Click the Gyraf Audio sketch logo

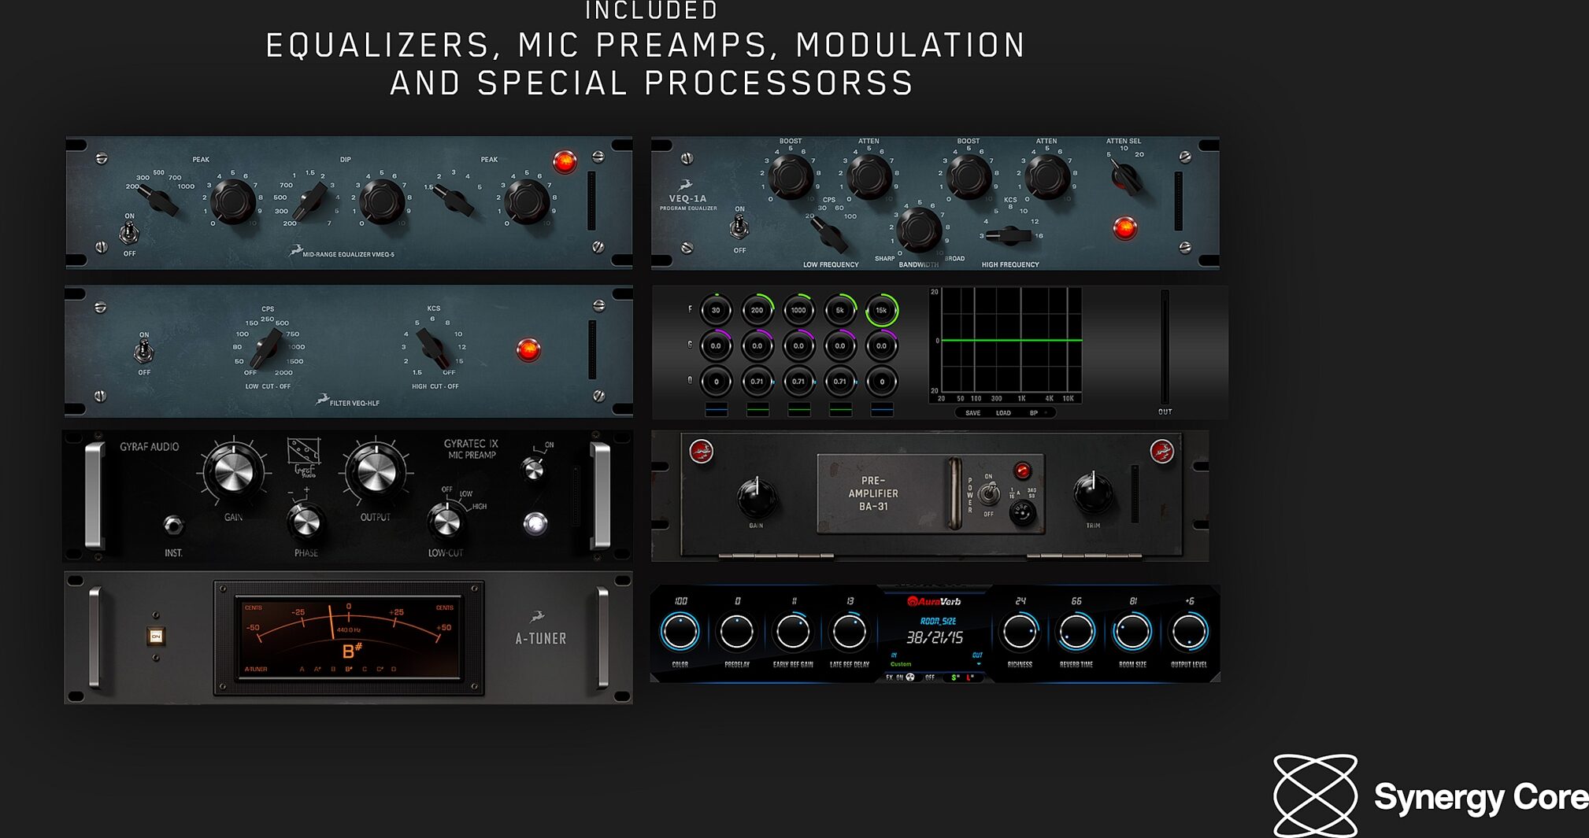[x=303, y=457]
